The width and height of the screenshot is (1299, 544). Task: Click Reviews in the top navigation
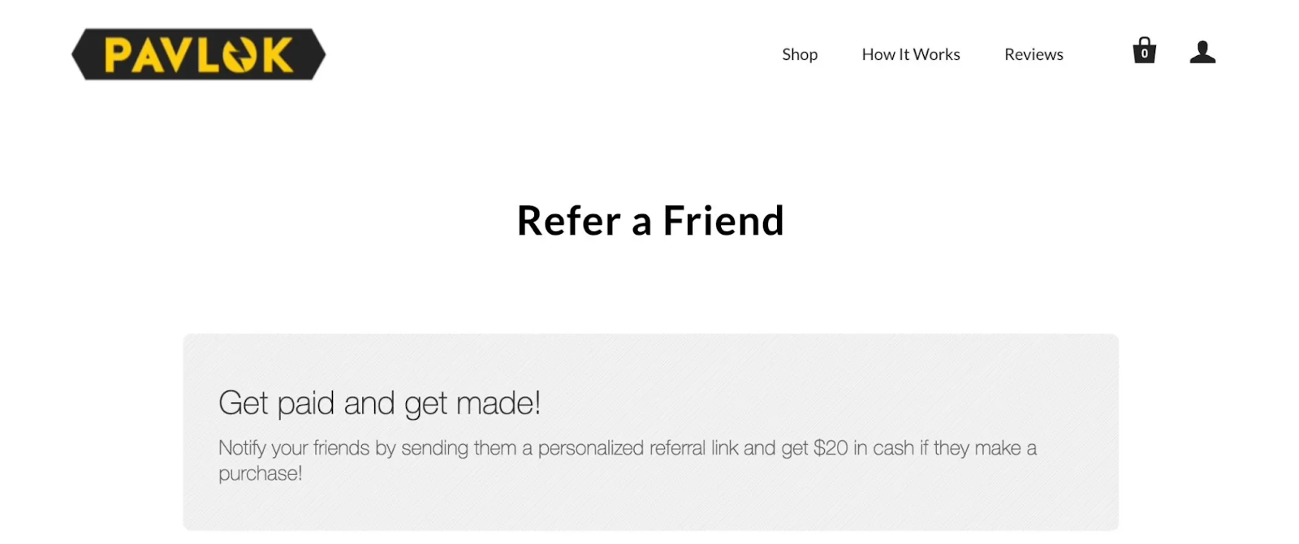point(1033,54)
